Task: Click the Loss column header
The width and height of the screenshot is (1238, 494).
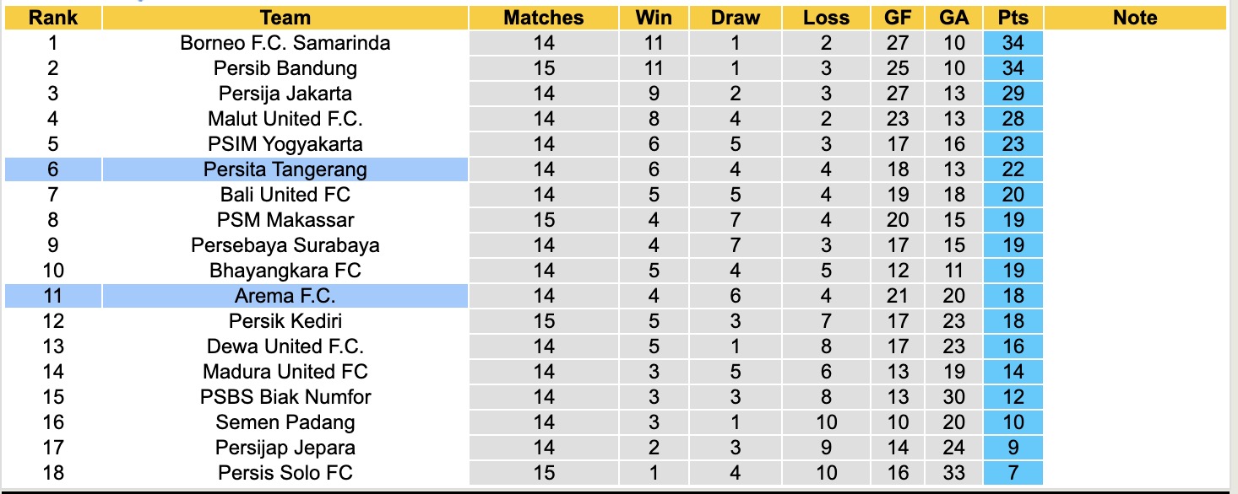Action: pos(826,18)
